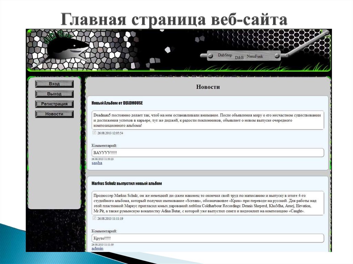Click the Выход button
353x264 pixels.
pyautogui.click(x=54, y=94)
